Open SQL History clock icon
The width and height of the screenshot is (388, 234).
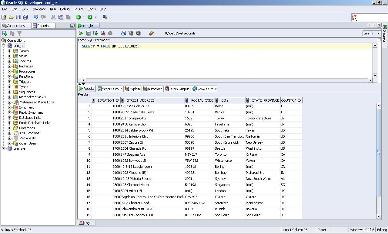123,33
